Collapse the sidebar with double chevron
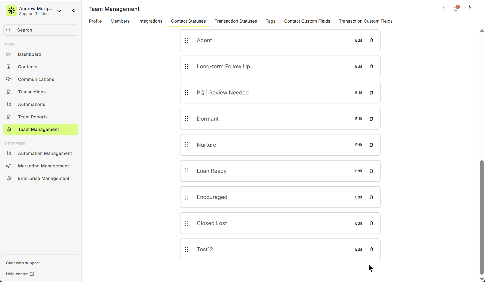Screen dimensions: 485x282 point(74,11)
